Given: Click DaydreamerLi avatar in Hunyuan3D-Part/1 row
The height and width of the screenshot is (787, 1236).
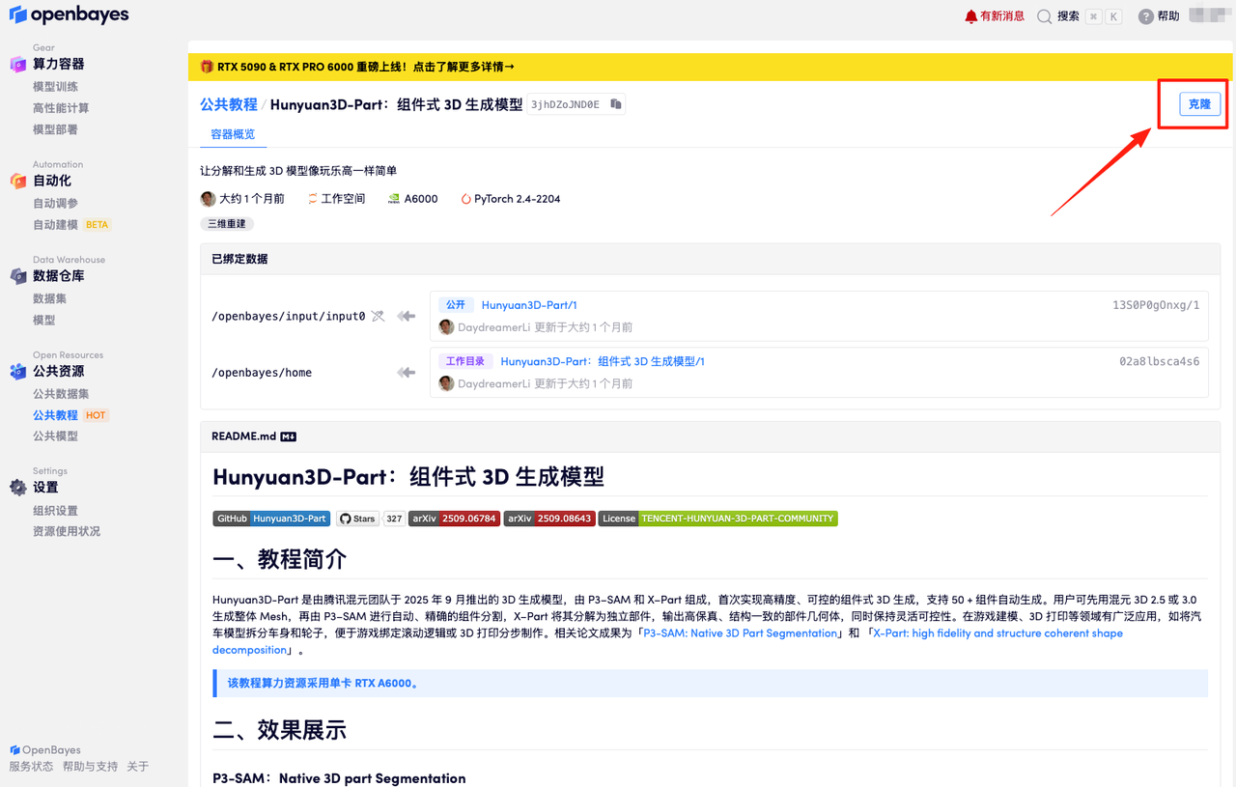Looking at the screenshot, I should coord(446,327).
